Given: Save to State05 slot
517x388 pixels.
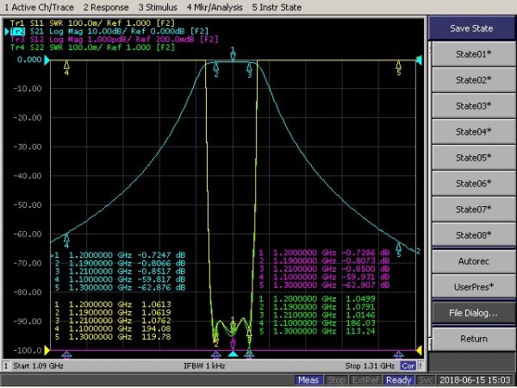Looking at the screenshot, I should point(473,158).
